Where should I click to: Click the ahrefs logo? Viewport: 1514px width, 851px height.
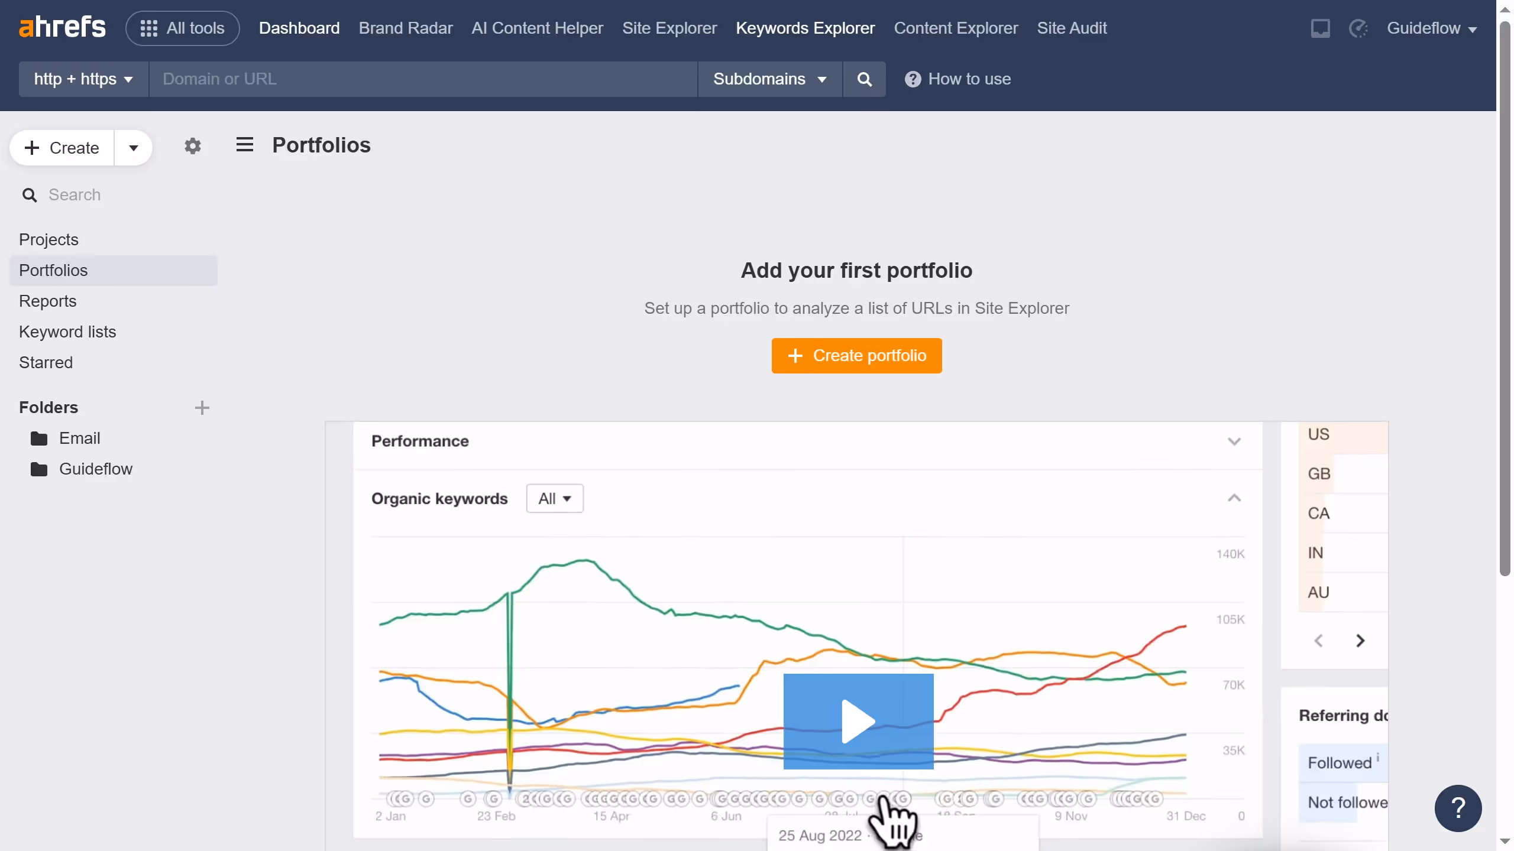tap(62, 27)
